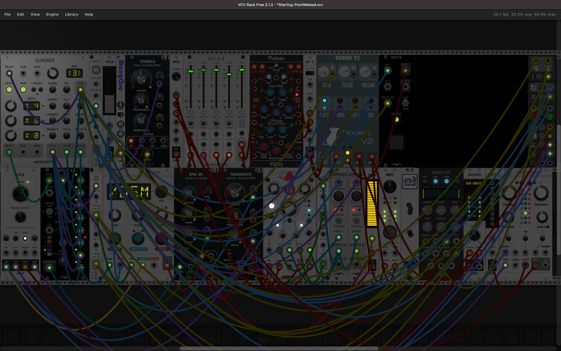Image resolution: width=561 pixels, height=351 pixels.
Task: Click the IN 2 jack on Mute module
Action: pyautogui.click(x=387, y=87)
